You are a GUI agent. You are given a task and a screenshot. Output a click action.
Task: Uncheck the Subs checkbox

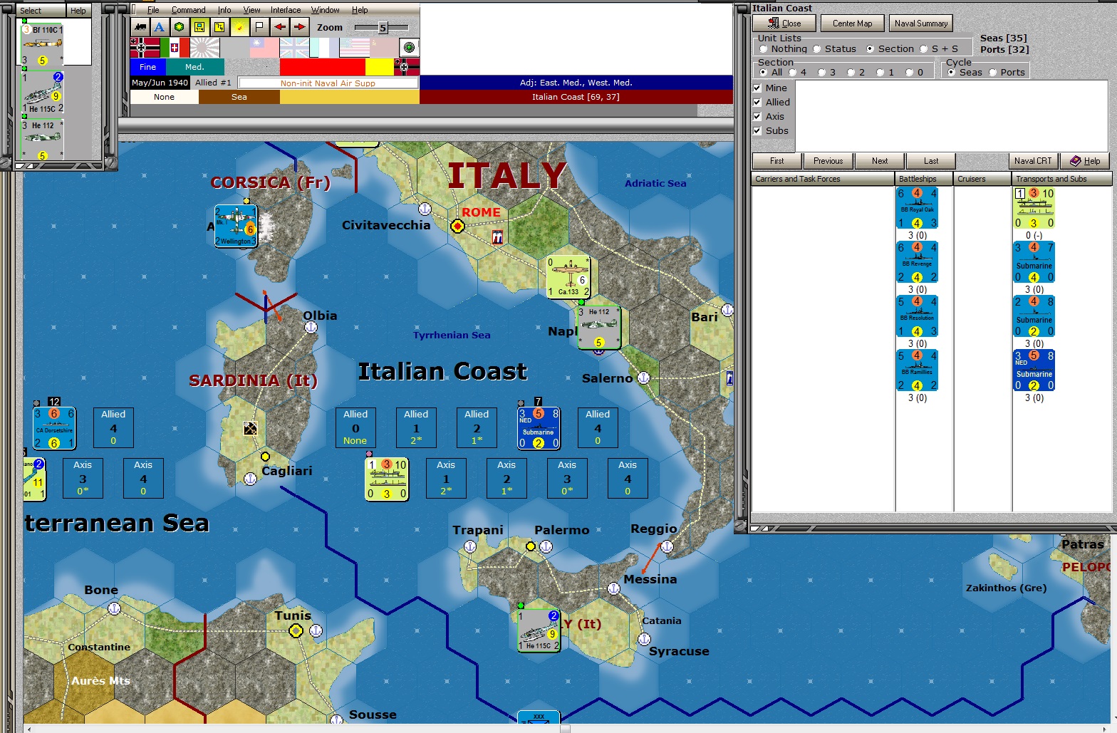[x=757, y=131]
